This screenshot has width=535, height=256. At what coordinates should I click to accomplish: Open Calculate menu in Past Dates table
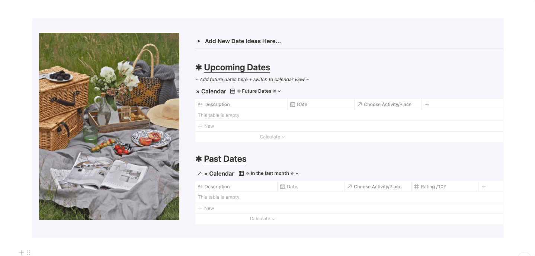pyautogui.click(x=262, y=219)
